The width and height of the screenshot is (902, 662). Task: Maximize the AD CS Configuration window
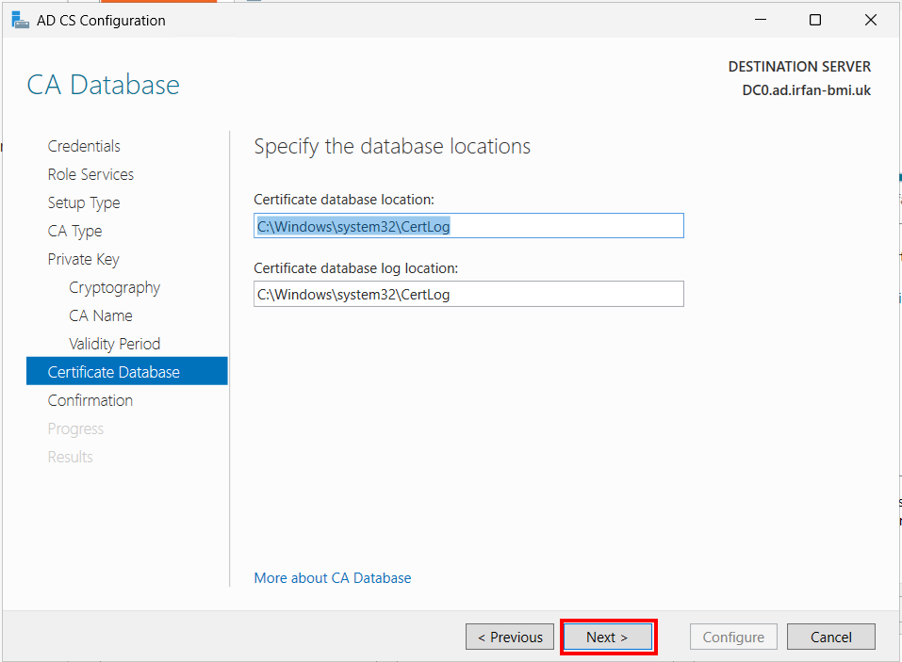(x=815, y=20)
